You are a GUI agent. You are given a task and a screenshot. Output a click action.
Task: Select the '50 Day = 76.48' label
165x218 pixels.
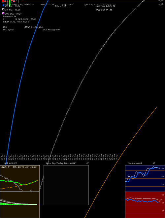pyautogui.click(x=13, y=10)
